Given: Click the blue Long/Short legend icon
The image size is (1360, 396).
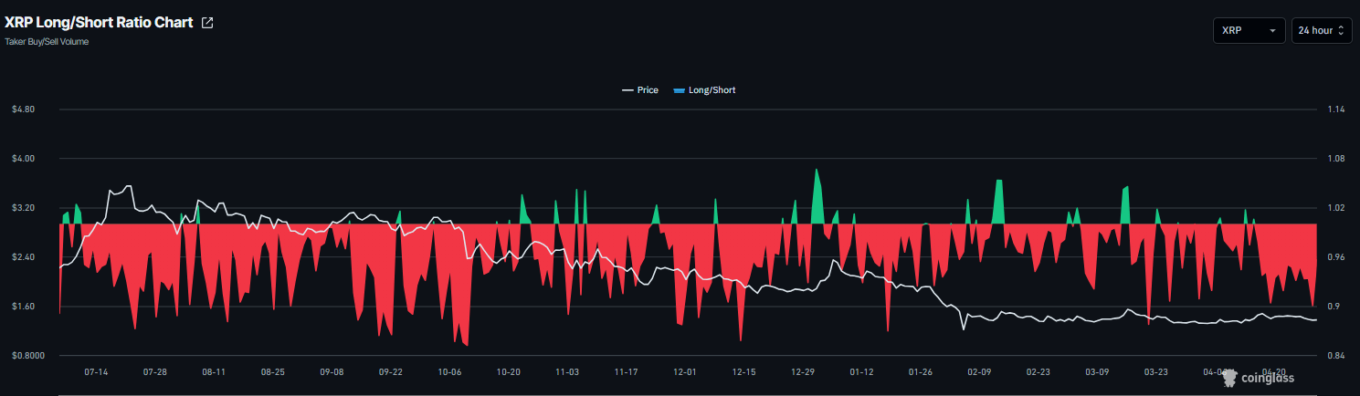Looking at the screenshot, I should coord(679,90).
